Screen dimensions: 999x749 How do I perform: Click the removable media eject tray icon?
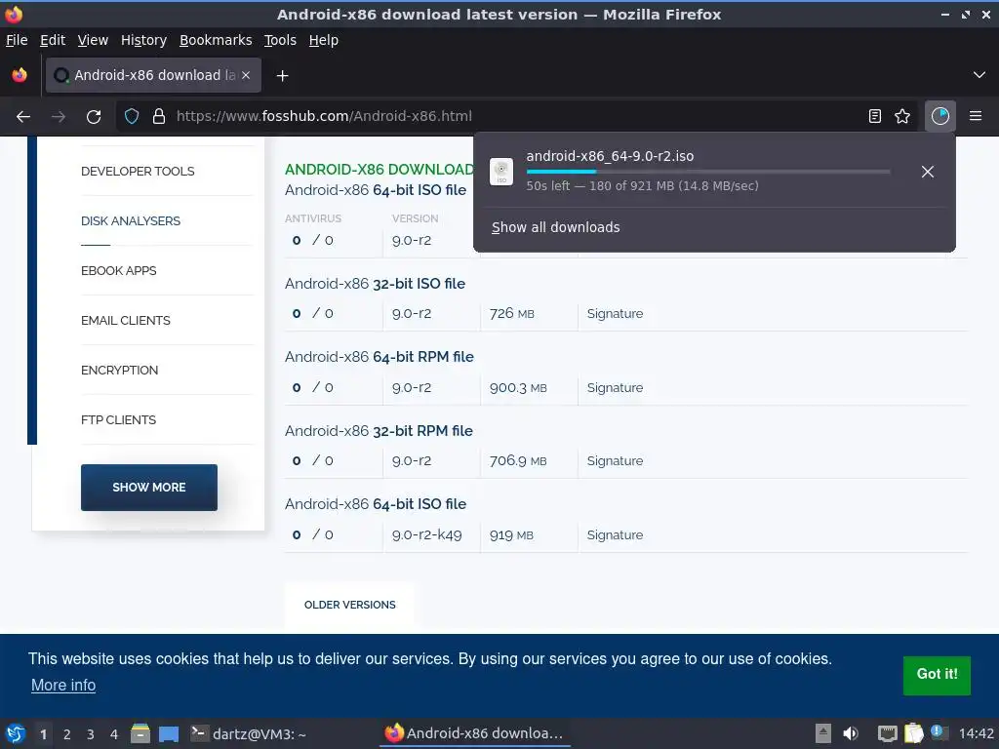click(x=823, y=733)
